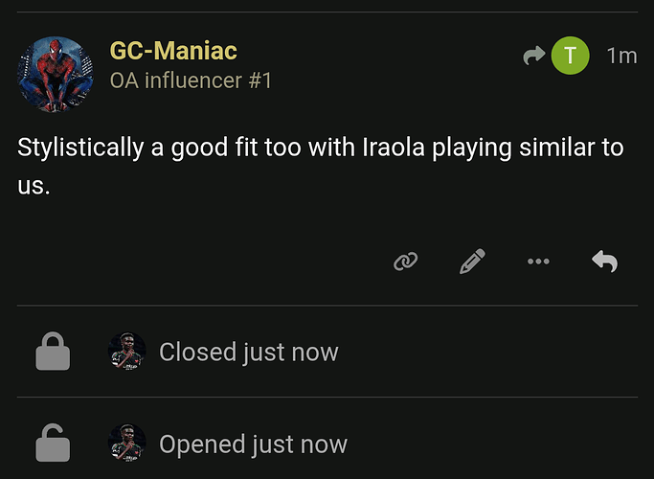The height and width of the screenshot is (479, 654).
Task: Click the avatar beside "Opened just now"
Action: [x=127, y=444]
